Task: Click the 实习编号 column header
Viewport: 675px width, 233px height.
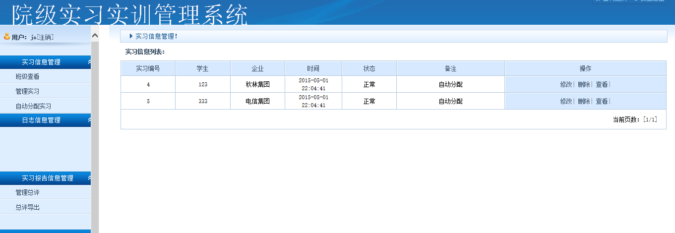Action: point(148,68)
